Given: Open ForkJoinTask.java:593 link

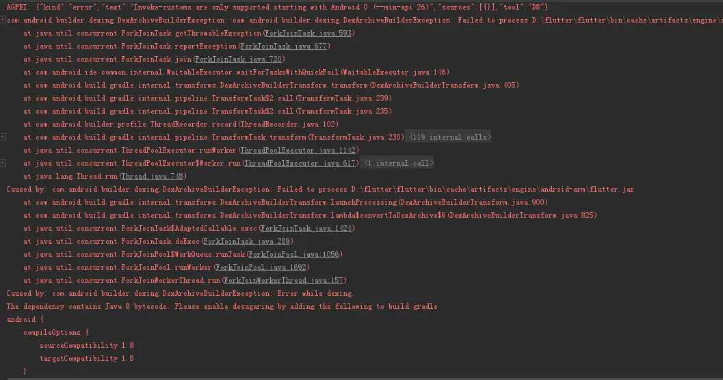Looking at the screenshot, I should click(308, 34).
